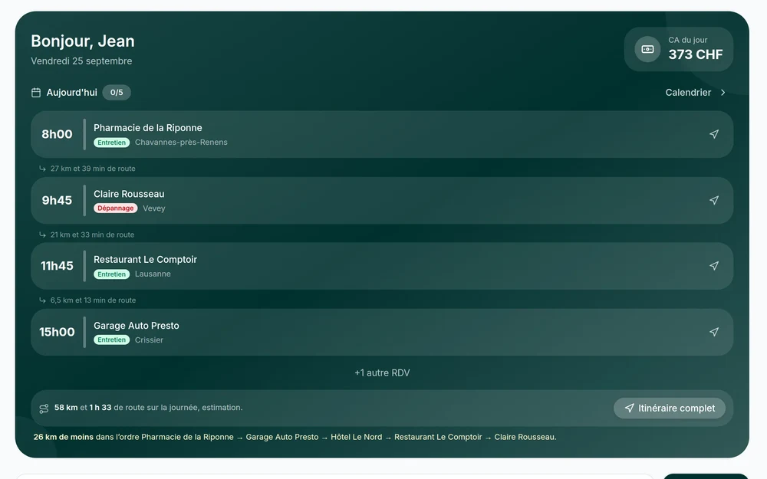Click the chevron arrow after Calendrier

pyautogui.click(x=723, y=93)
